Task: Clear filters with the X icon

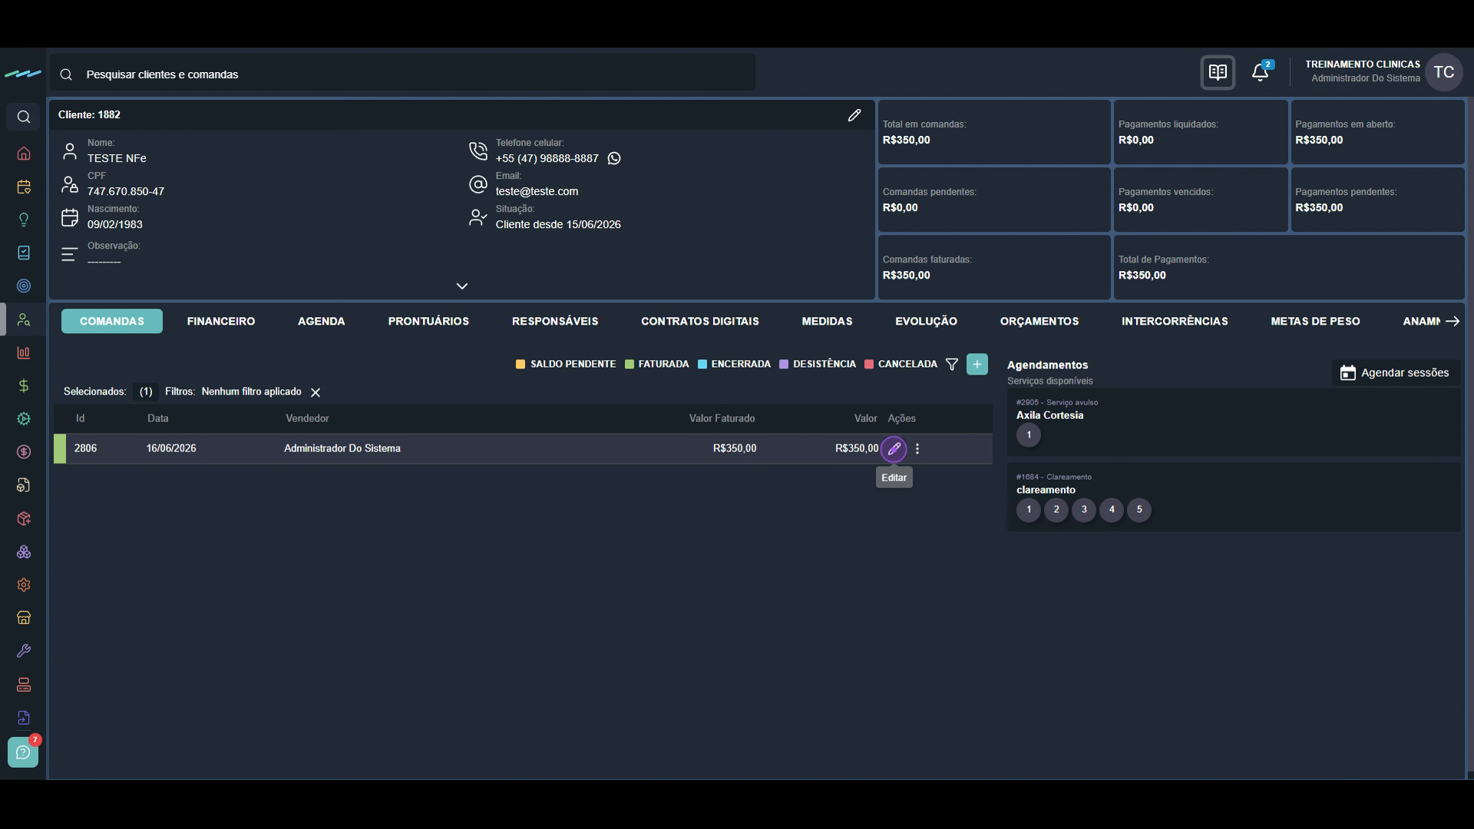Action: pyautogui.click(x=316, y=392)
